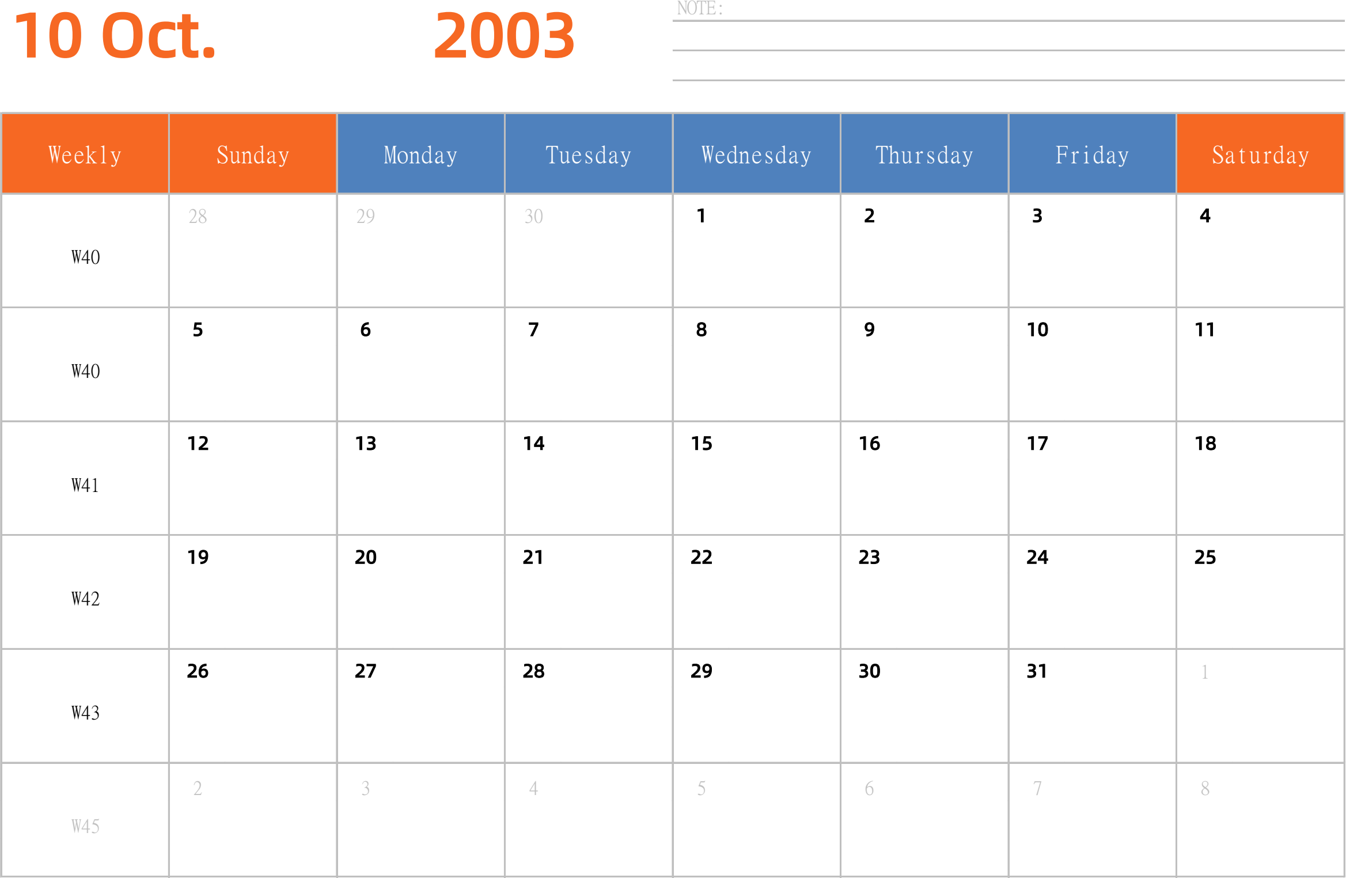The height and width of the screenshot is (878, 1346).
Task: Select the Sunday column header
Action: click(252, 155)
